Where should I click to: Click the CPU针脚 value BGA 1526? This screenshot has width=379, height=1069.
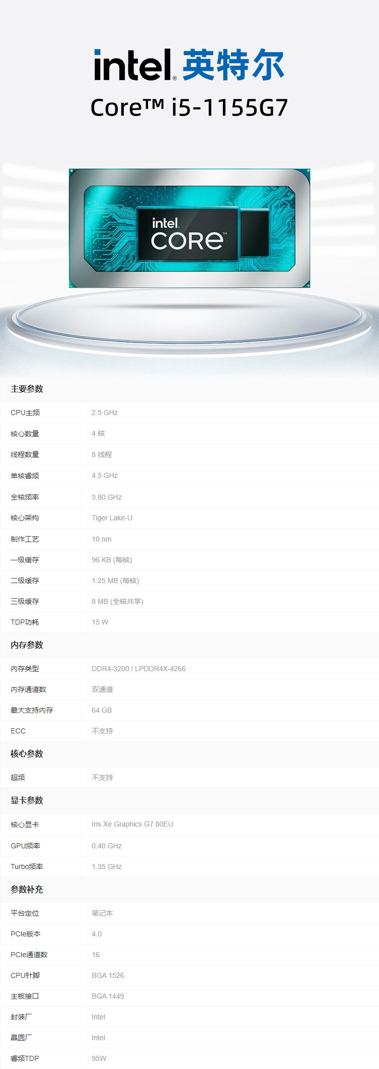(x=108, y=975)
